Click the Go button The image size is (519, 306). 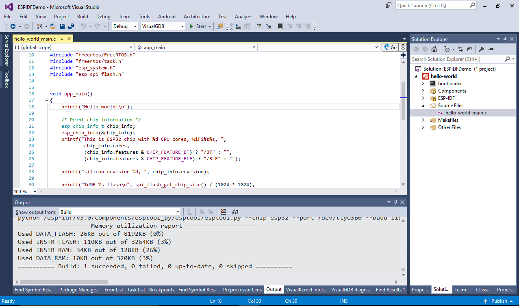pyautogui.click(x=391, y=47)
